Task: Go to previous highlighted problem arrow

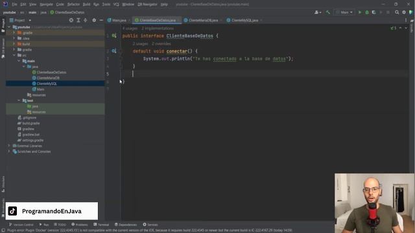Action: click(x=401, y=28)
